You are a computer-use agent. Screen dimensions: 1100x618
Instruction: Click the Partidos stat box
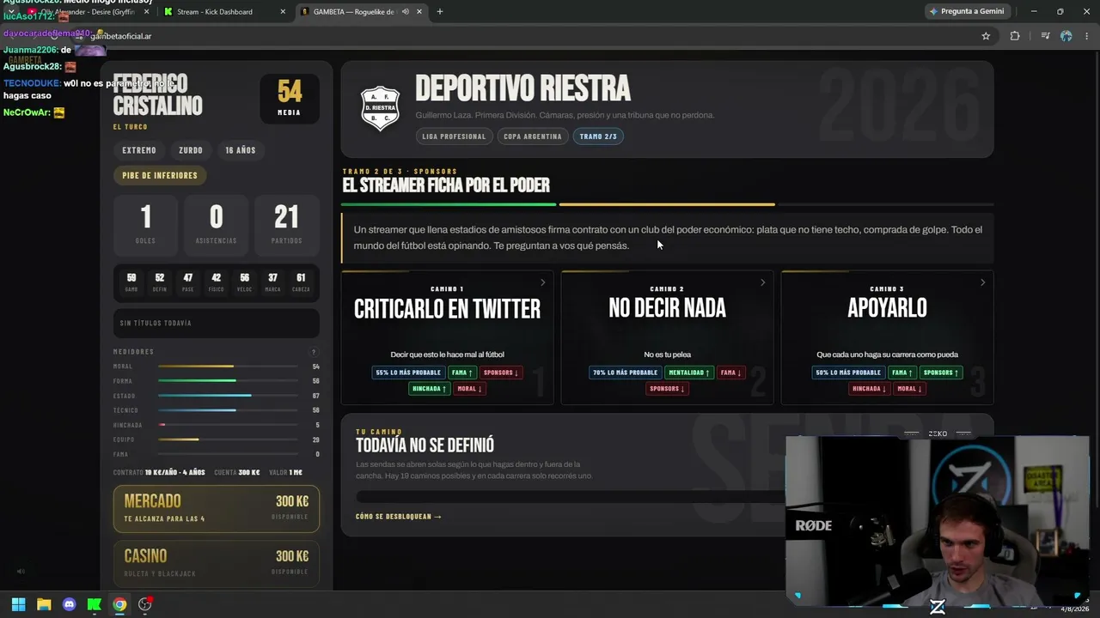click(287, 225)
